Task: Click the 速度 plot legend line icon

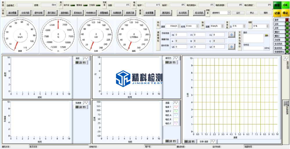Action: coord(86,58)
